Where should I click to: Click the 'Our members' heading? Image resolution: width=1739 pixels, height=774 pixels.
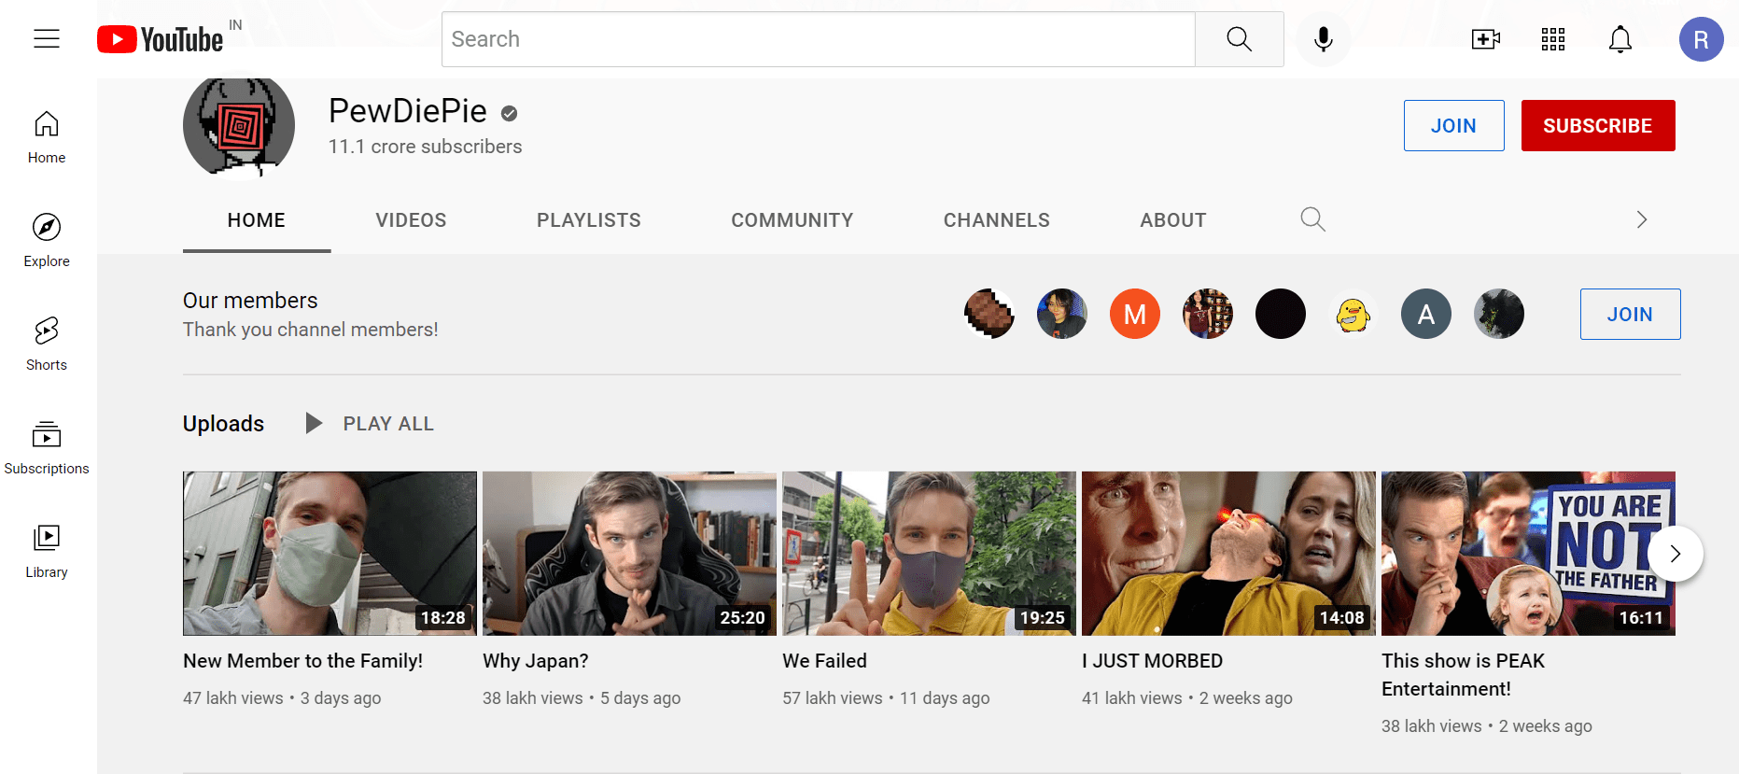250,301
